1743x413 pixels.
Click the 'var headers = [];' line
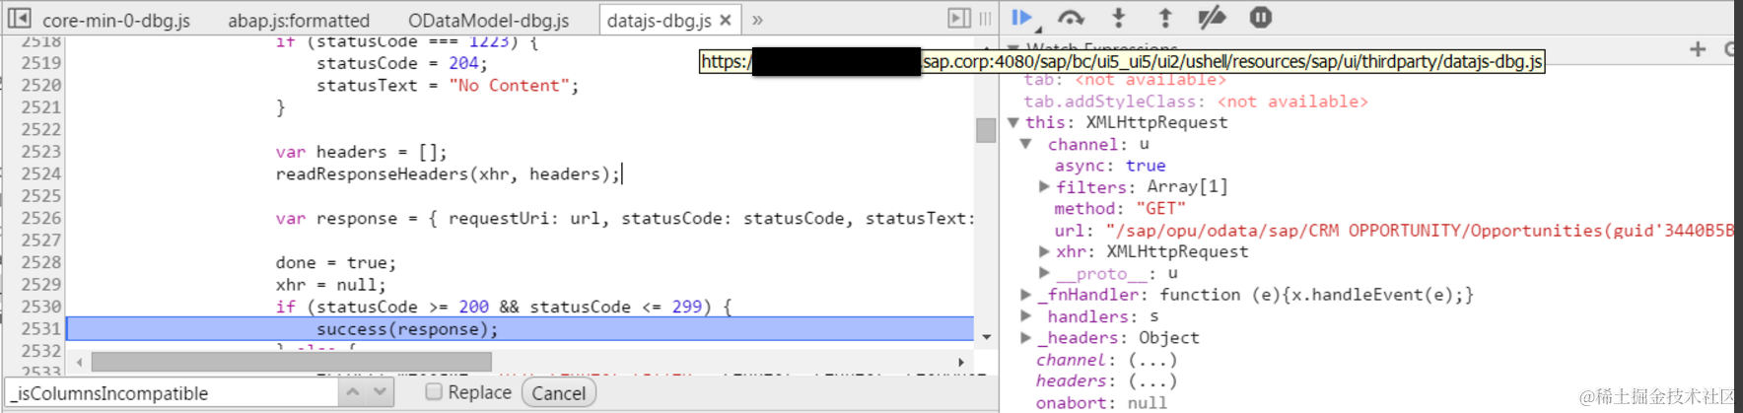tap(361, 152)
